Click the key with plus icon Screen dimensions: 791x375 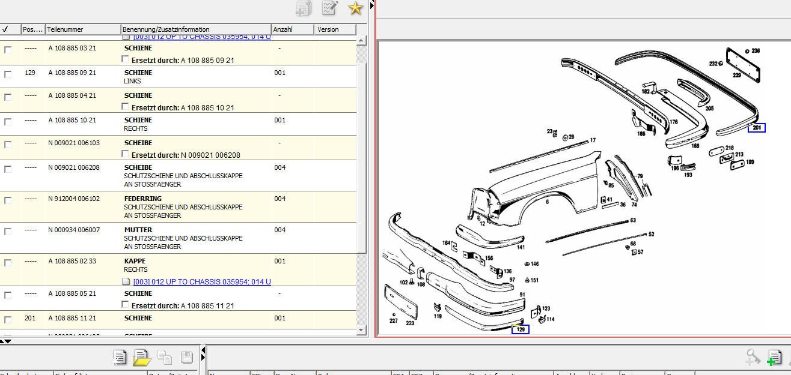[x=753, y=358]
